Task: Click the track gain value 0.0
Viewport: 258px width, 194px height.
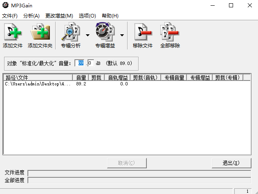Action: coord(124,84)
